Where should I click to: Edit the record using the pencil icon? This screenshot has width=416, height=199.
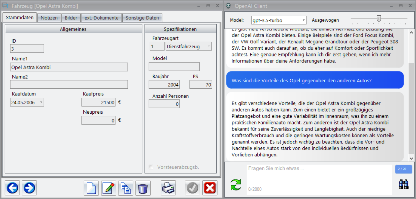(x=109, y=188)
